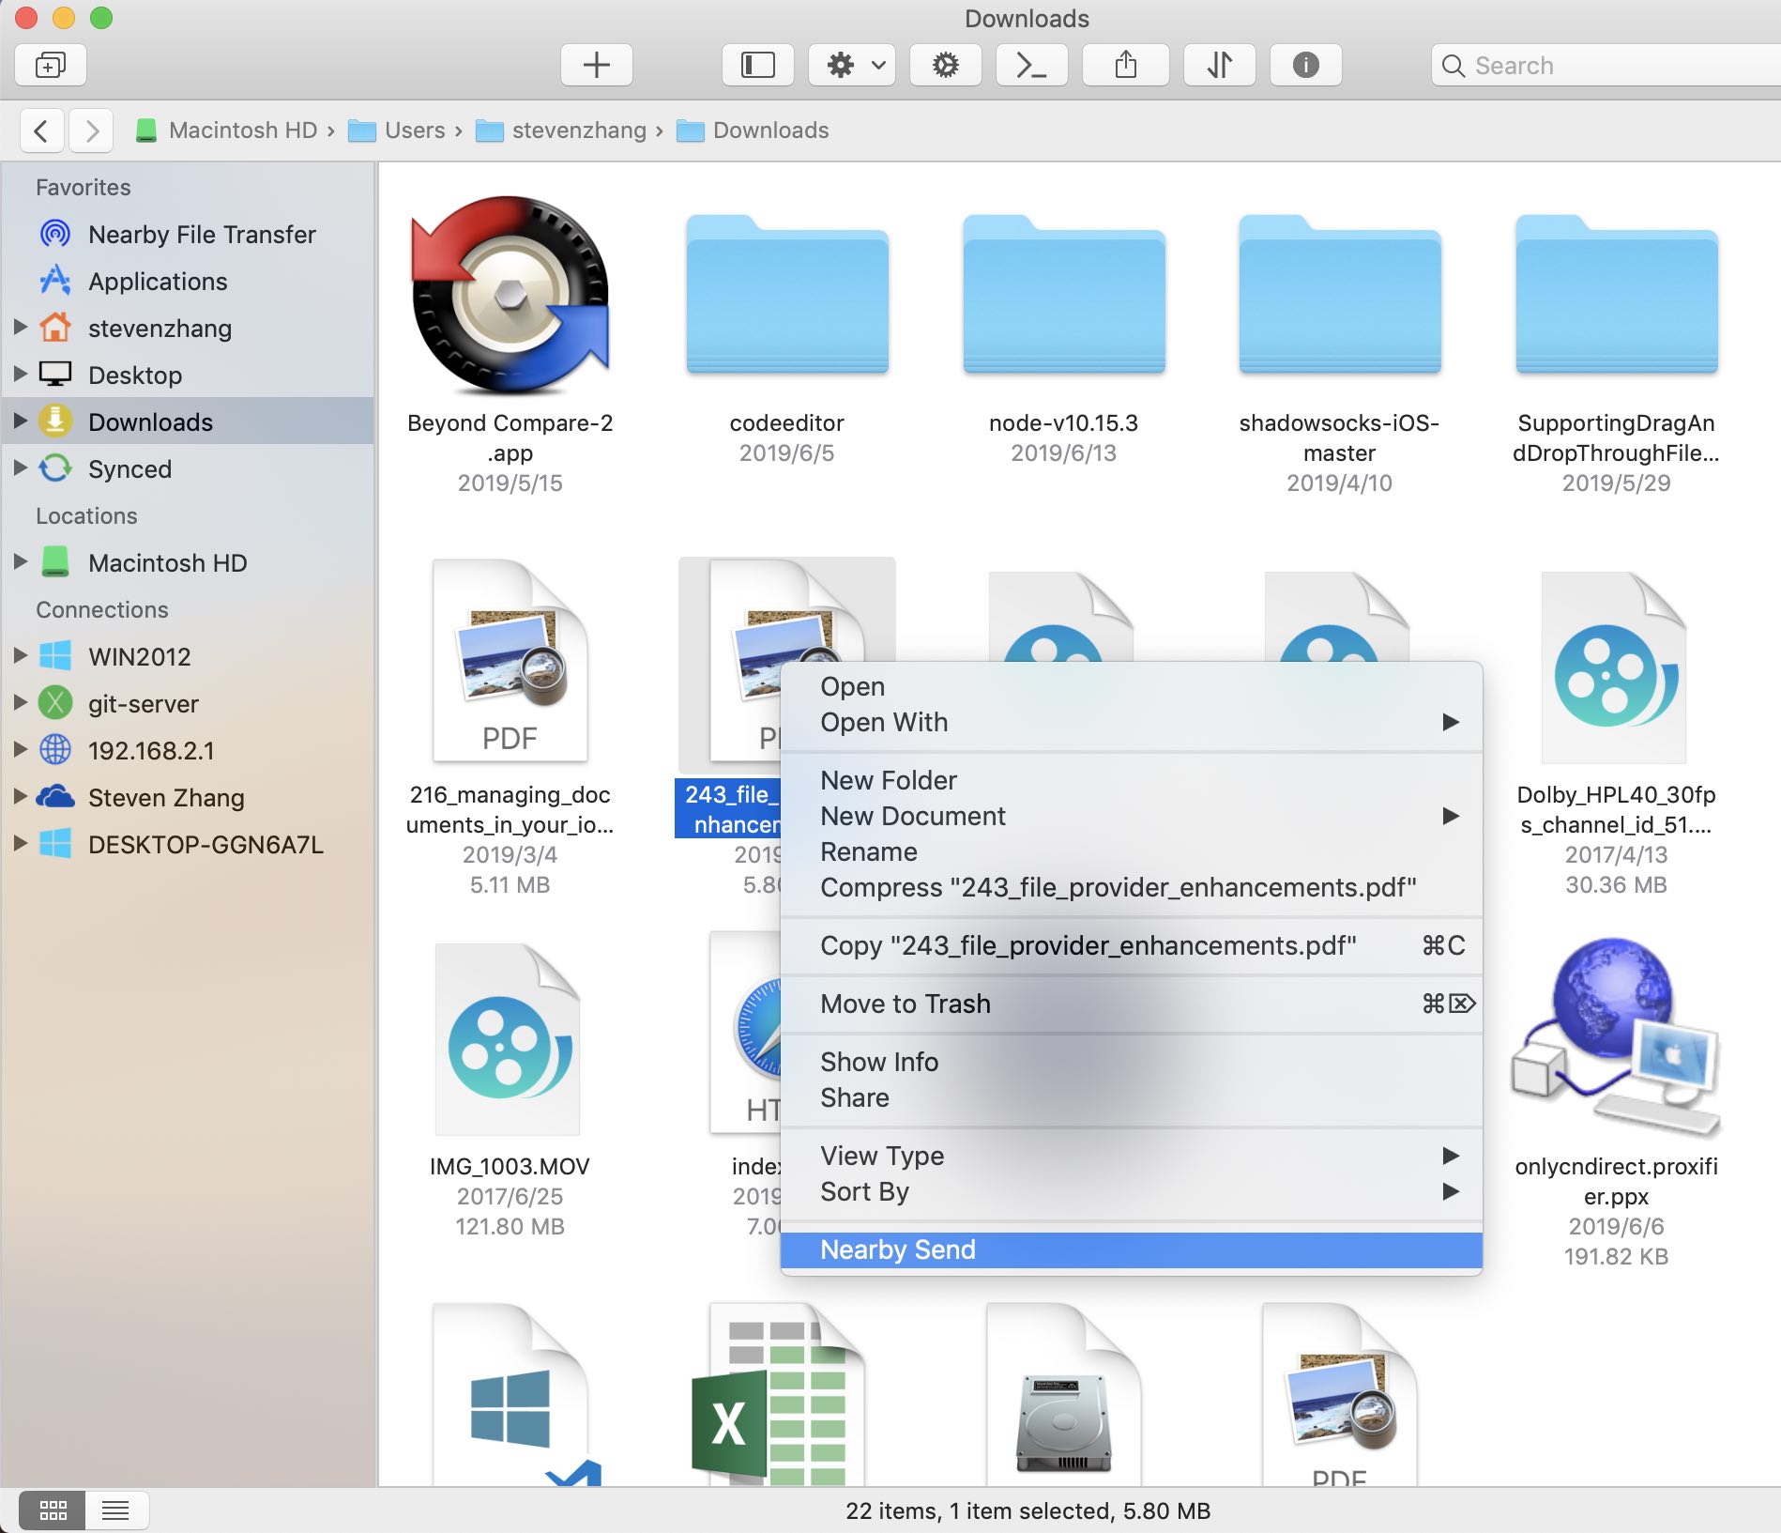Choose Show Info in context menu
This screenshot has width=1781, height=1533.
click(1132, 1062)
